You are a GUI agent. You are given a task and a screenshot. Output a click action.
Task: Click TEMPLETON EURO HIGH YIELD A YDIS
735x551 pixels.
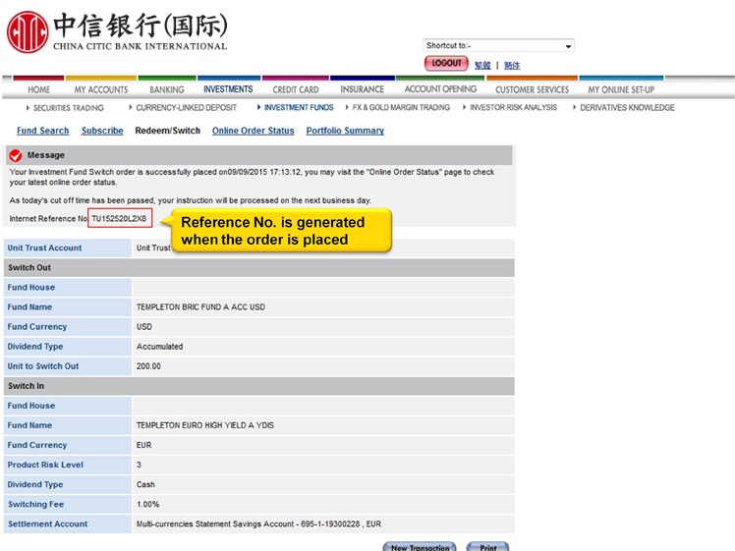pos(204,425)
